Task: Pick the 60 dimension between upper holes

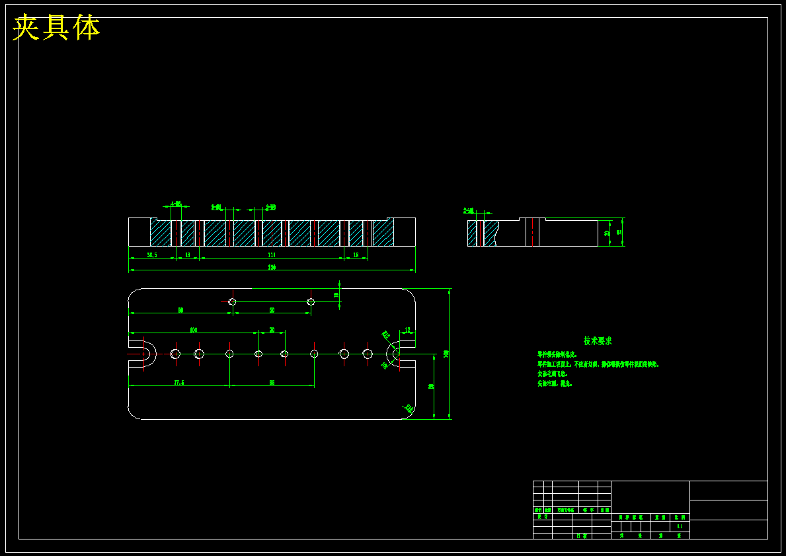Action: point(272,310)
